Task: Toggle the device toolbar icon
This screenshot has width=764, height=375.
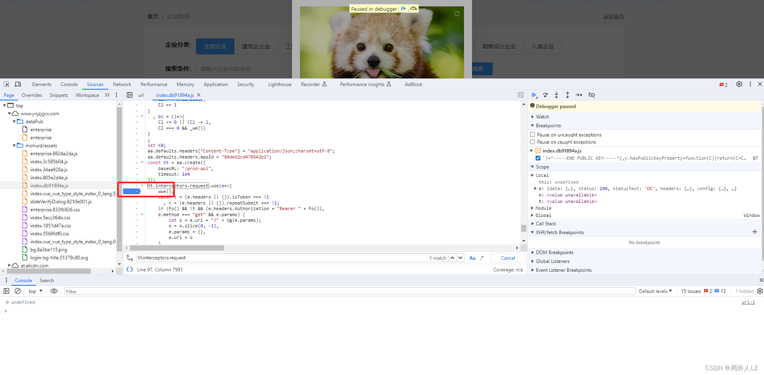Action: pos(18,84)
